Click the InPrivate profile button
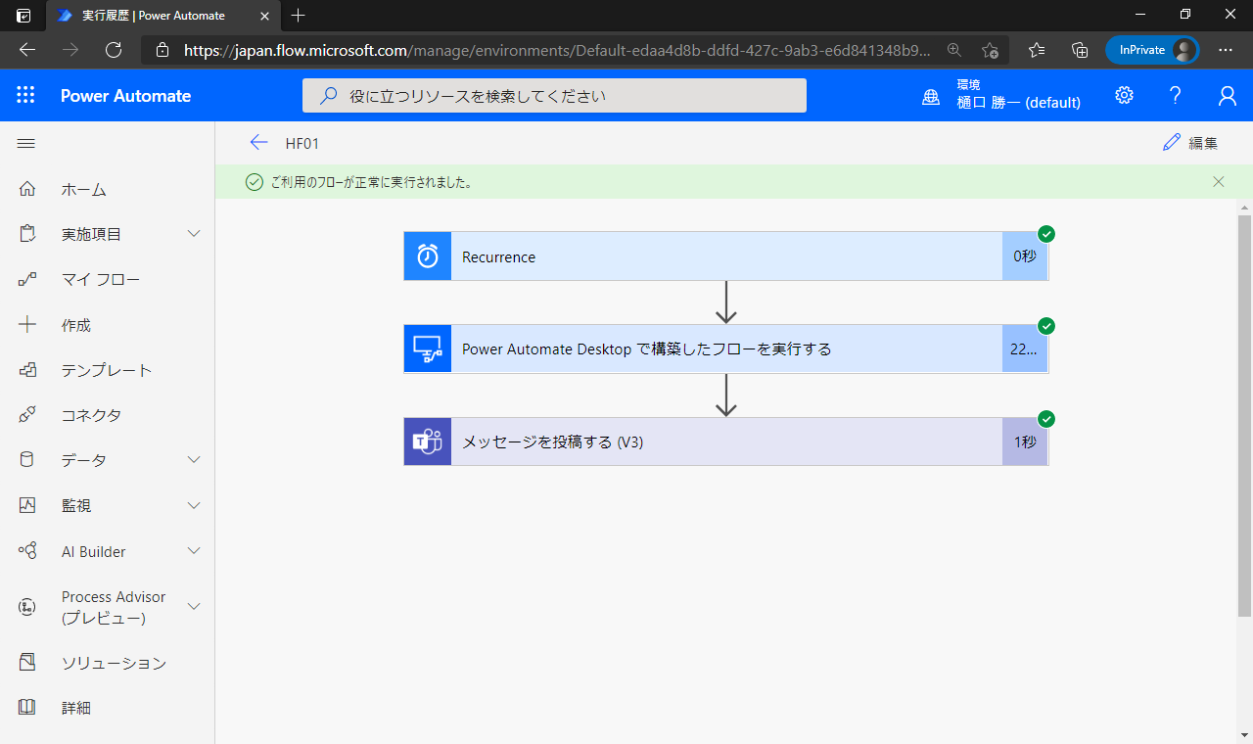1253x744 pixels. pos(1152,50)
